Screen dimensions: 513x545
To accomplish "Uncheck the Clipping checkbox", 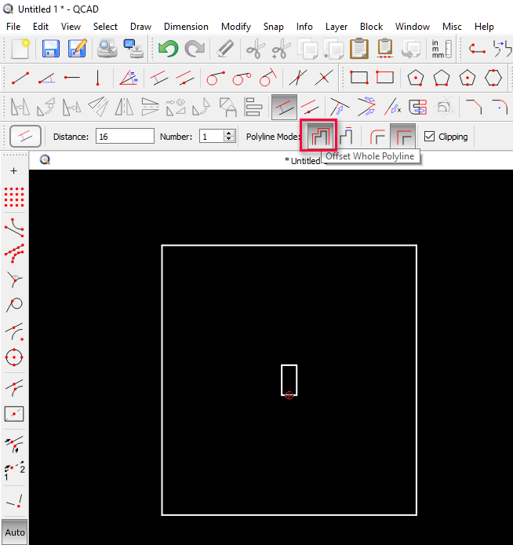I will (429, 137).
